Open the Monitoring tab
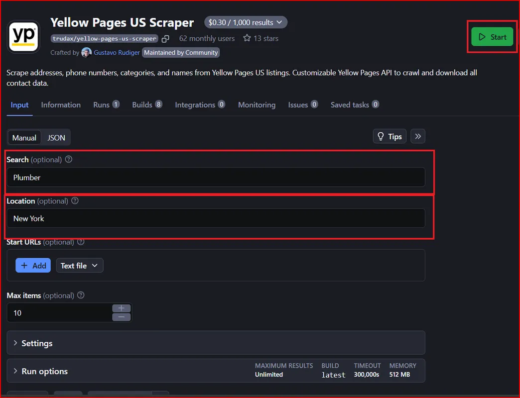This screenshot has width=520, height=398. (x=257, y=105)
